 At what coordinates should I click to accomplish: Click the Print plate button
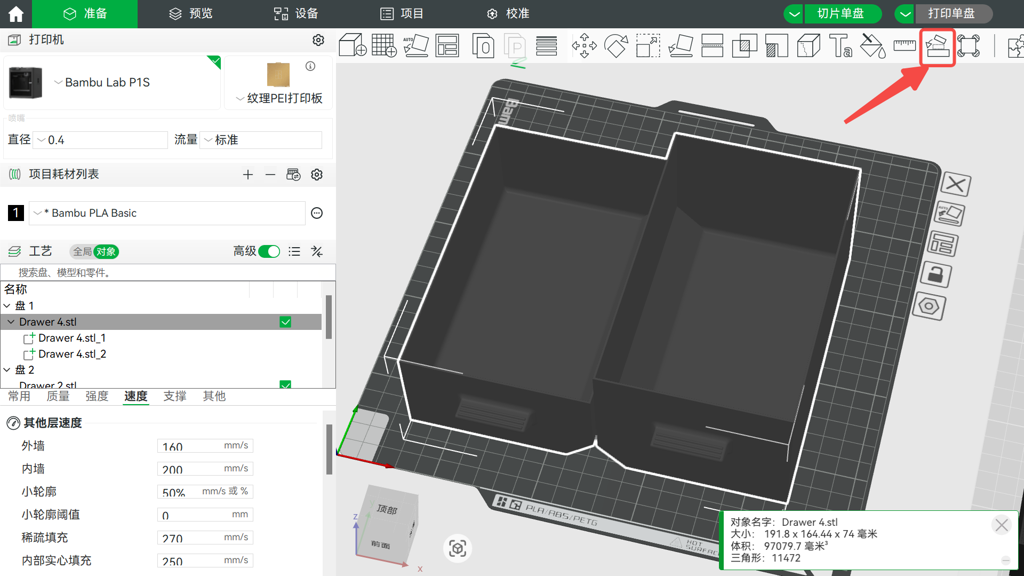[x=953, y=14]
